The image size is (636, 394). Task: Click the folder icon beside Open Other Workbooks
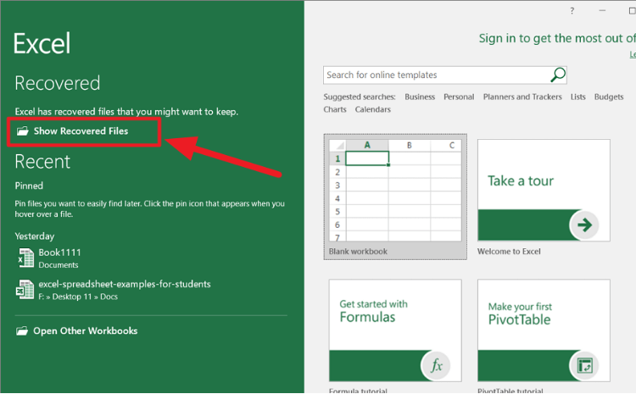click(x=22, y=330)
